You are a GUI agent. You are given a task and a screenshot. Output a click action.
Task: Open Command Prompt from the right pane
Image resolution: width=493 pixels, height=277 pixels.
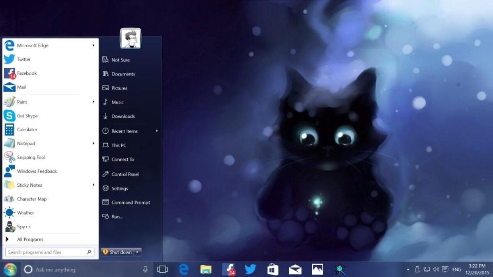(x=131, y=202)
